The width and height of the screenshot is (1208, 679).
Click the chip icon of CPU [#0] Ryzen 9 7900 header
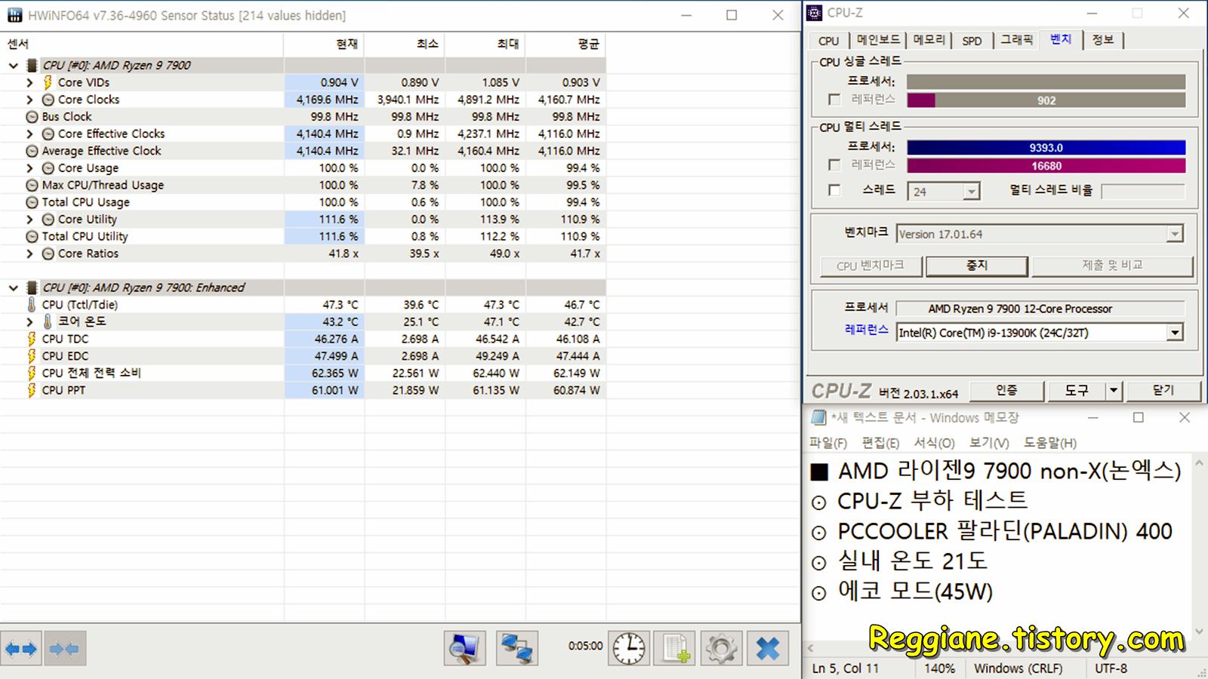click(32, 66)
